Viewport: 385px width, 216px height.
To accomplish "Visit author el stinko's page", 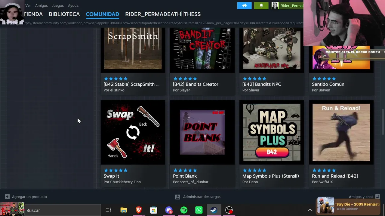I will point(117,90).
